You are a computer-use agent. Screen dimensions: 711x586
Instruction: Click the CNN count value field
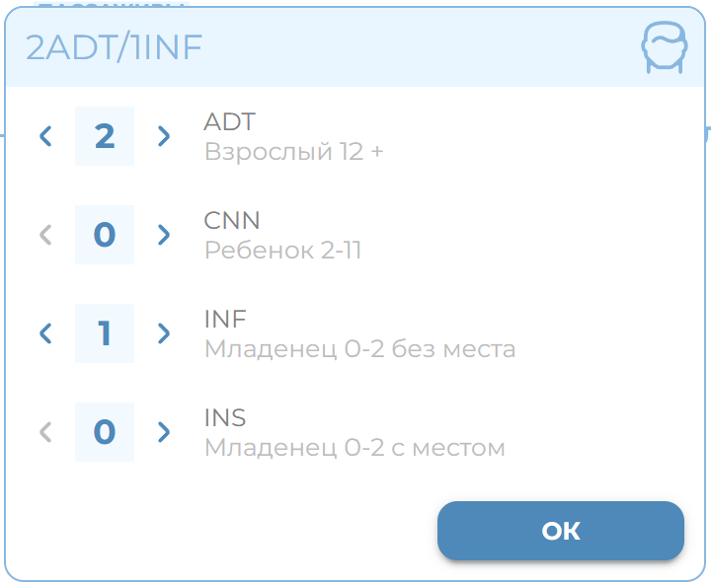[x=105, y=235]
